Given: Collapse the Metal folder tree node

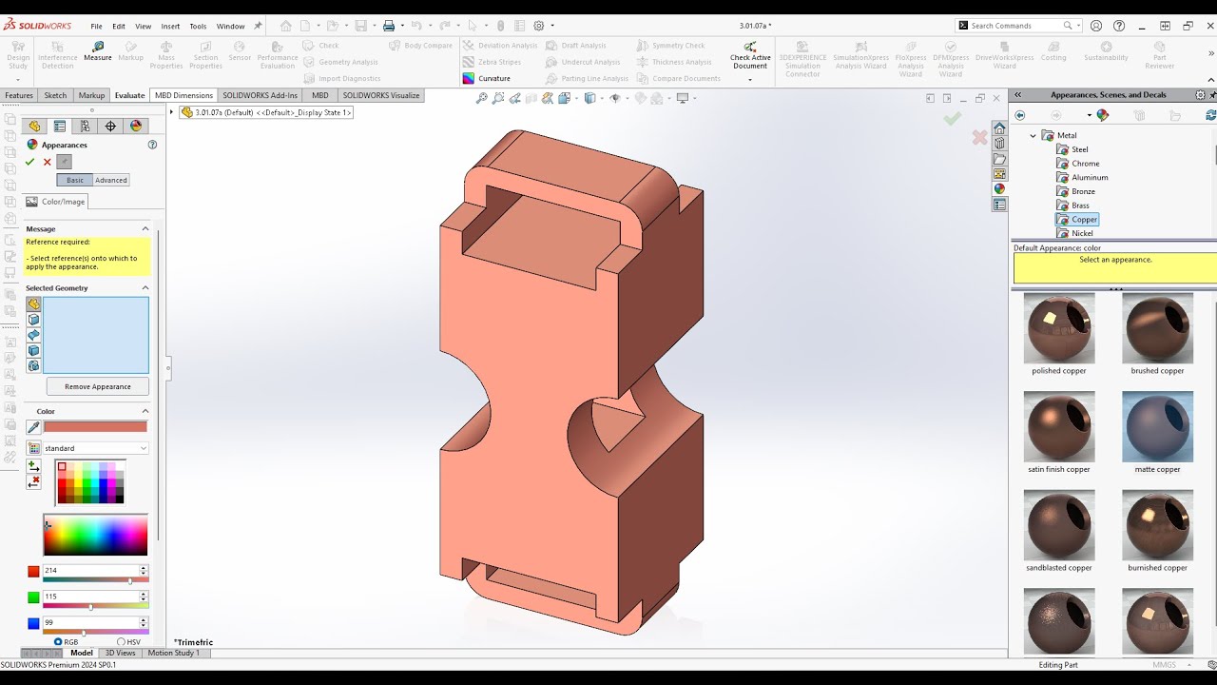Looking at the screenshot, I should [x=1033, y=135].
